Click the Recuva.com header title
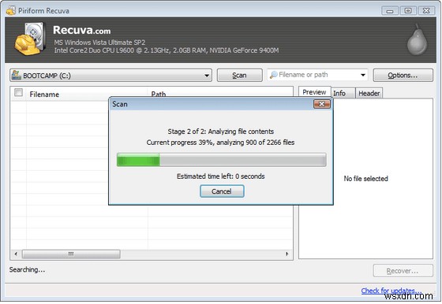The width and height of the screenshot is (442, 304). pos(82,30)
